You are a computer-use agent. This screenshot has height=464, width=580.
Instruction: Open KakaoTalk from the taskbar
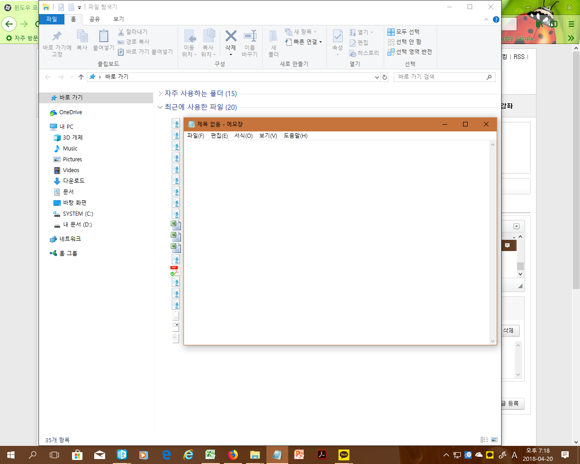(344, 454)
